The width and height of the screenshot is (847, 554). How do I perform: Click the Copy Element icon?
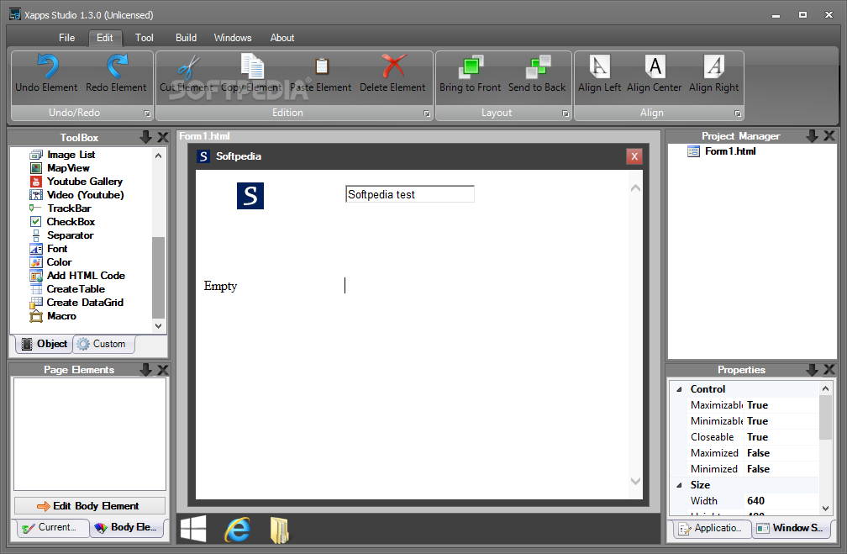tap(252, 66)
